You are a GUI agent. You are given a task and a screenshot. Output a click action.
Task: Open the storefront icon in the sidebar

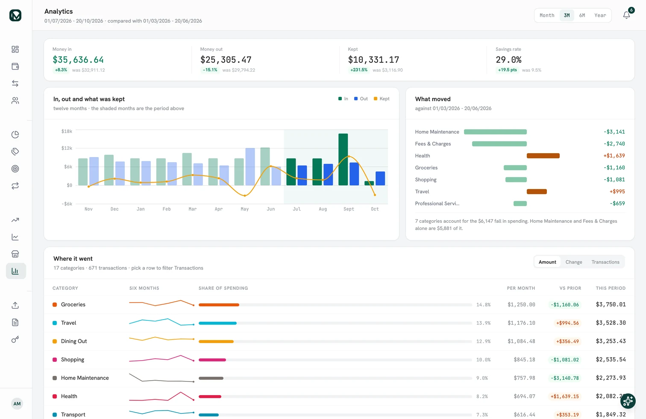coord(15,254)
